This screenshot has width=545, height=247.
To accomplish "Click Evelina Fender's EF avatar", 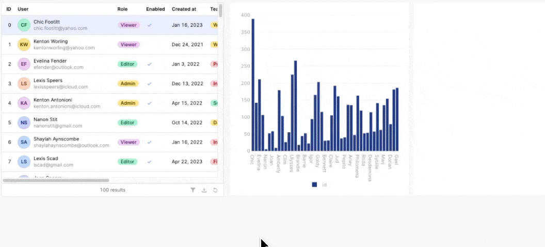I will point(24,64).
